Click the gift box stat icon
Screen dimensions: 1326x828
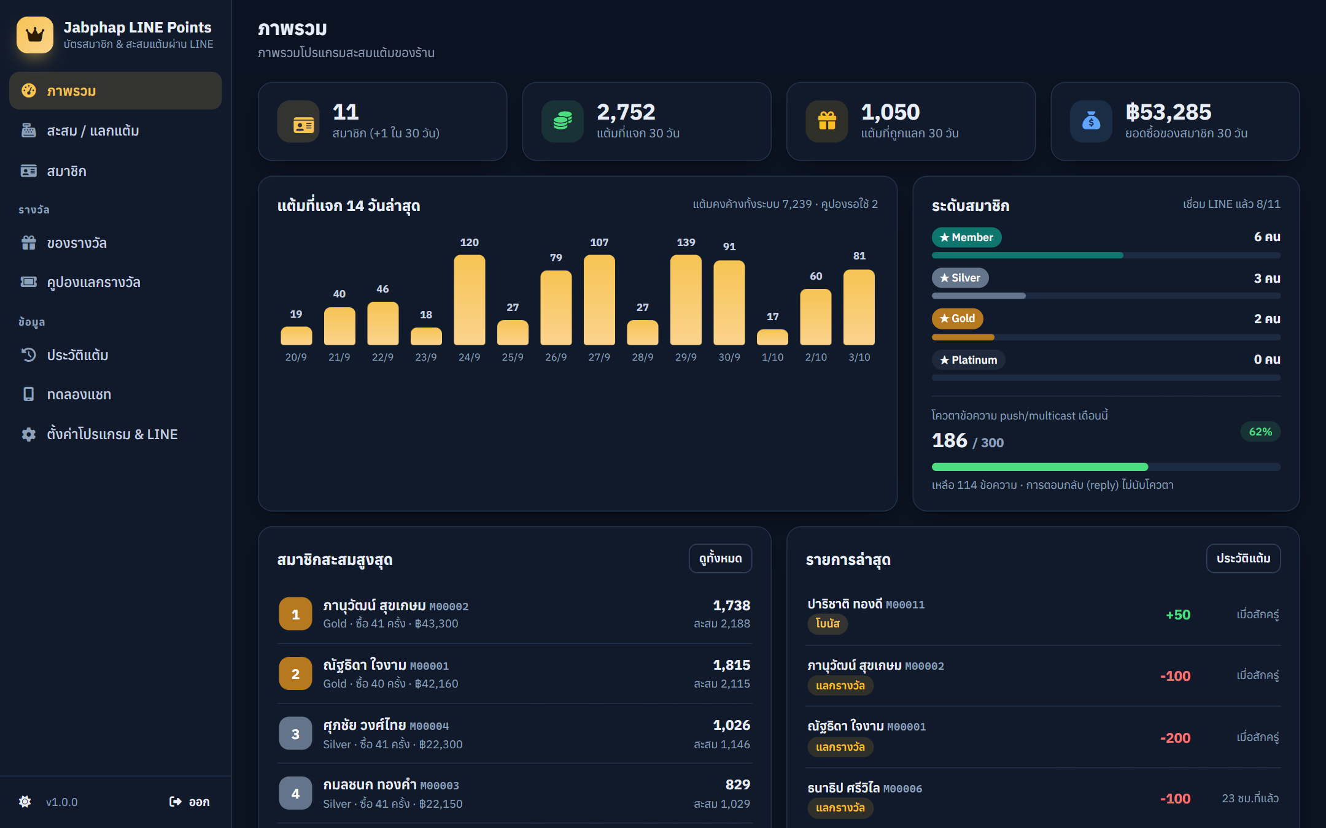(x=827, y=121)
